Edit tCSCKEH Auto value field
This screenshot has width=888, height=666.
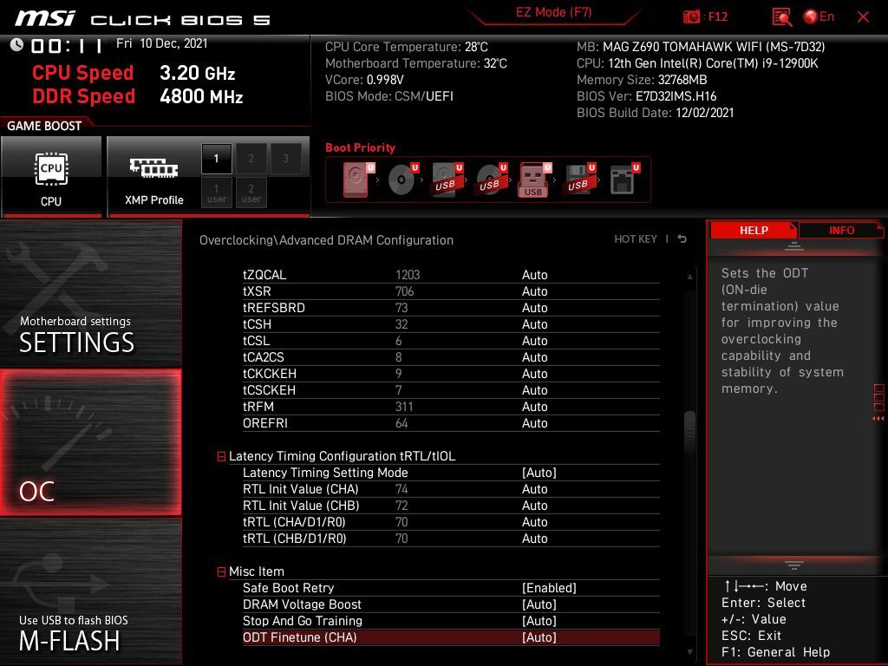[x=534, y=389]
